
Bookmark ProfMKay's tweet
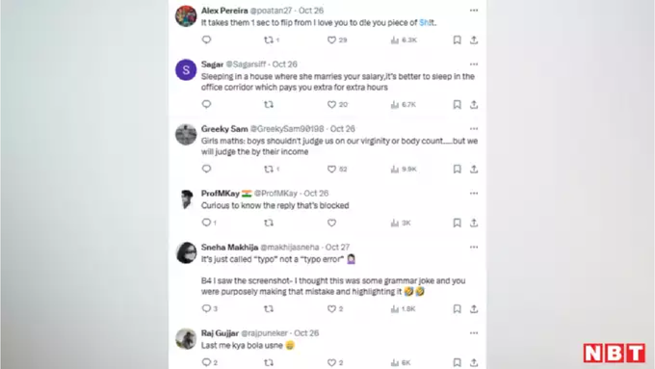tap(457, 223)
